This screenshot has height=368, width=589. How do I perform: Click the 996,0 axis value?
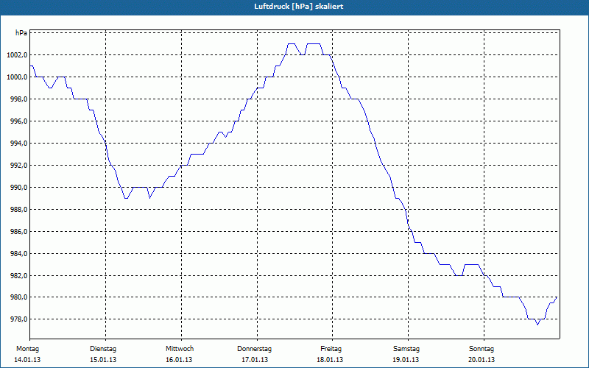coord(18,121)
